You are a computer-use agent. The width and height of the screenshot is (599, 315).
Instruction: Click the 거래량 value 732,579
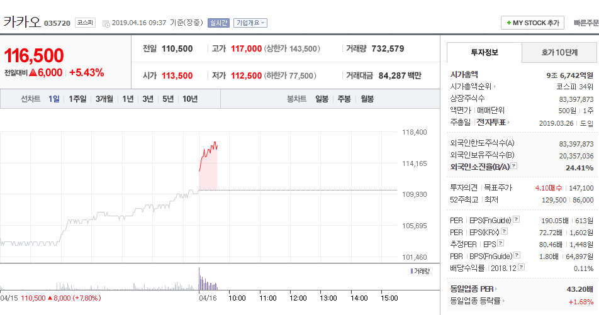tap(388, 49)
